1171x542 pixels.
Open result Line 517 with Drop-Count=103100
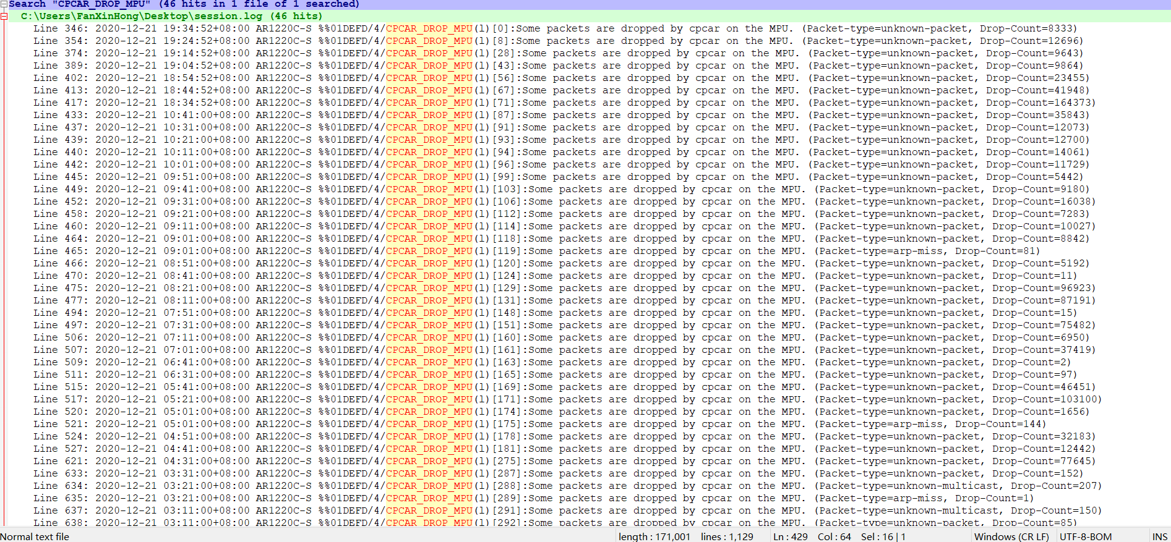point(568,399)
